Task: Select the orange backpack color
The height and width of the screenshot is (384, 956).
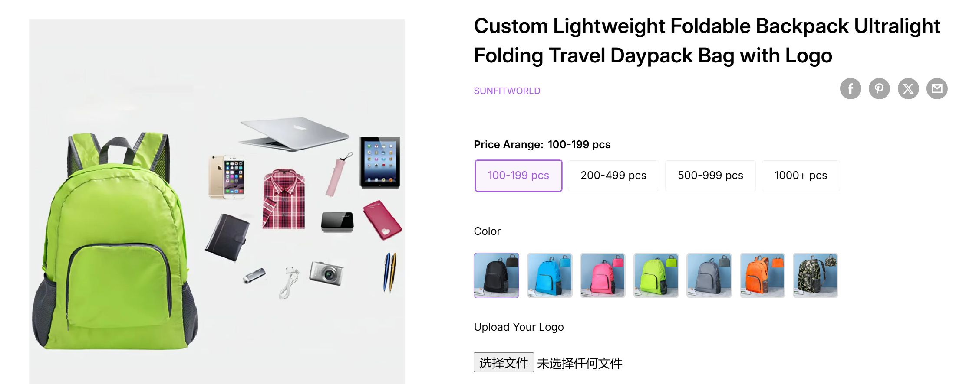Action: [x=762, y=275]
